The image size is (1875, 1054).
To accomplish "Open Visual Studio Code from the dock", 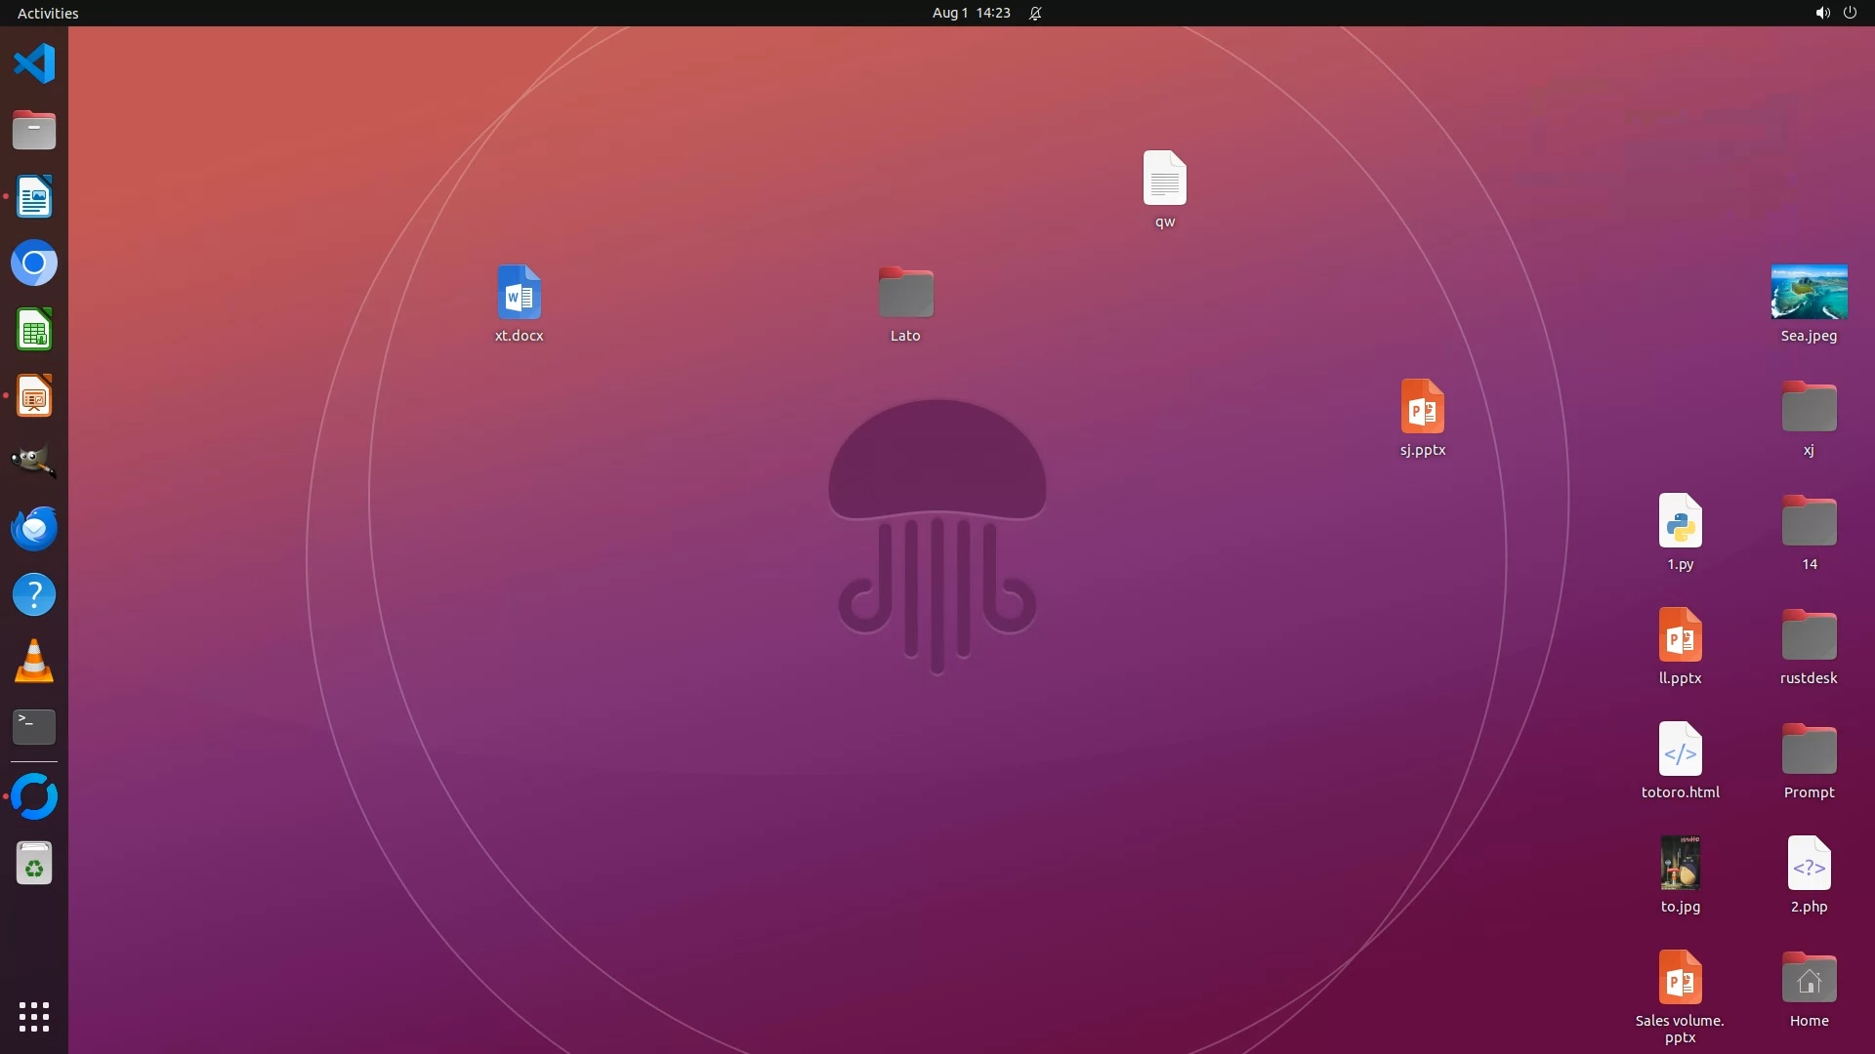I will point(34,64).
